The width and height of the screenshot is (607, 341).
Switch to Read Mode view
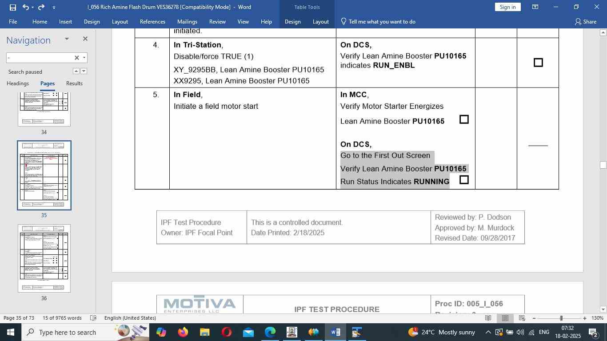(x=488, y=318)
